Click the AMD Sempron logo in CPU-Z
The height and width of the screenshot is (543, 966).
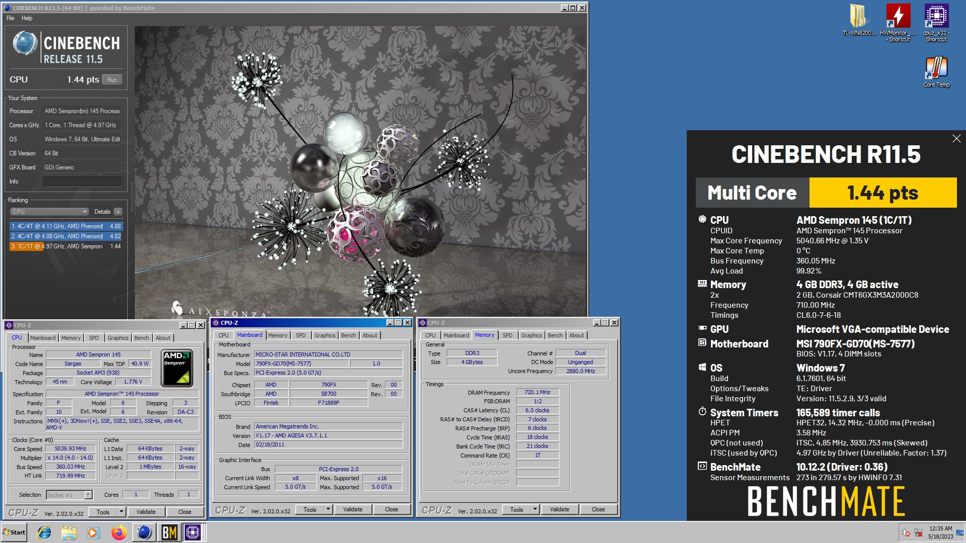tap(177, 369)
